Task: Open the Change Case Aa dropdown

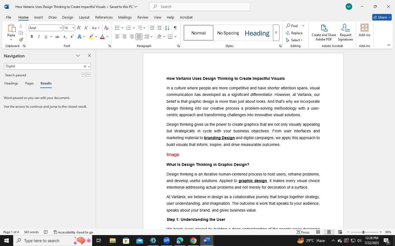Action: tap(96, 28)
